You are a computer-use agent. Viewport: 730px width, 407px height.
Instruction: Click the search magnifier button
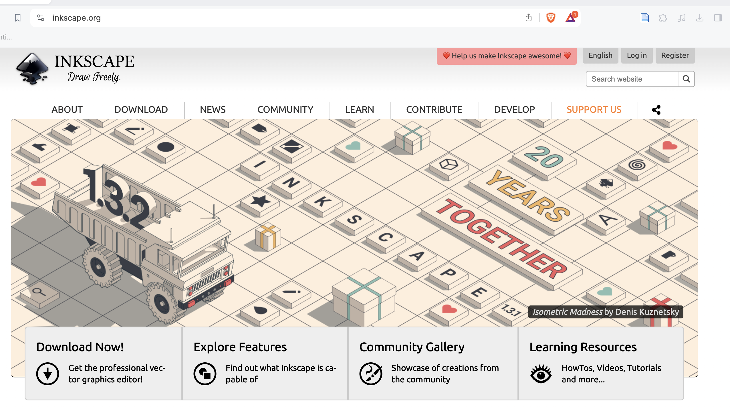point(686,79)
